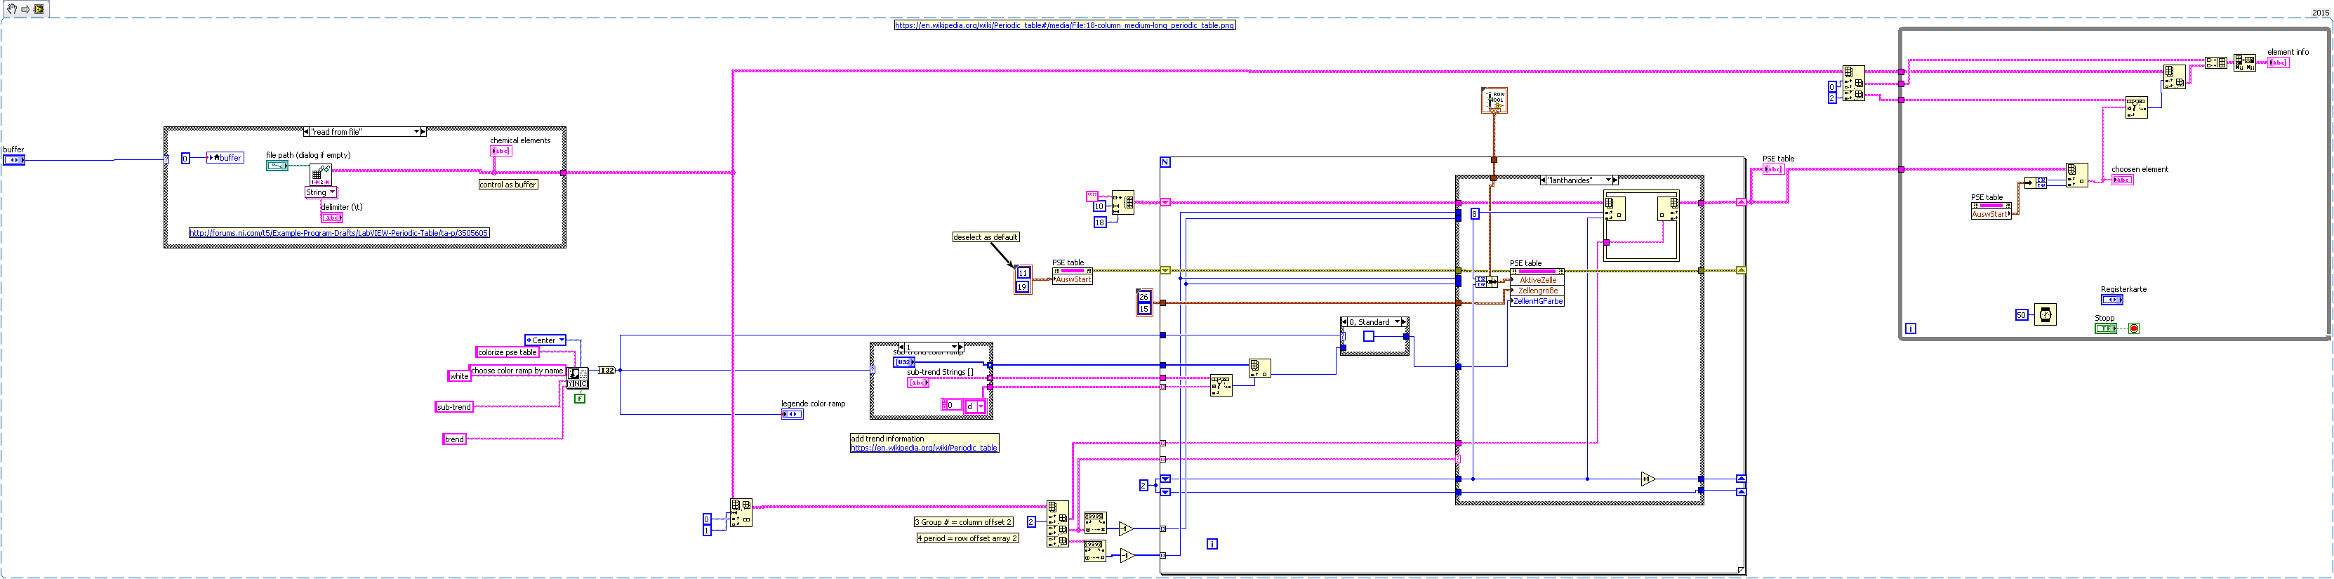Image resolution: width=2334 pixels, height=579 pixels.
Task: Click the chemical elements string indicator terminal
Action: (501, 150)
